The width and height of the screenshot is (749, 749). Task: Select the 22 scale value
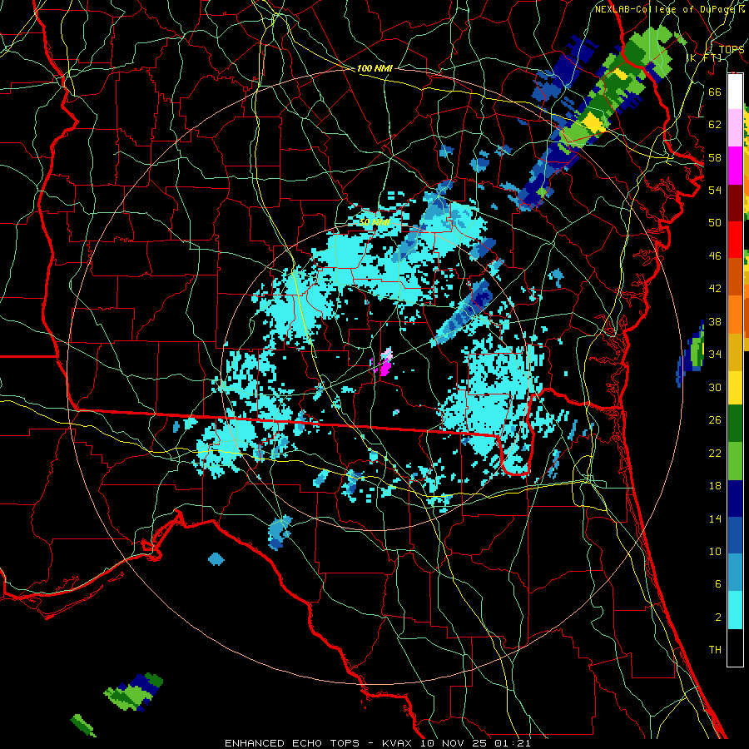715,453
